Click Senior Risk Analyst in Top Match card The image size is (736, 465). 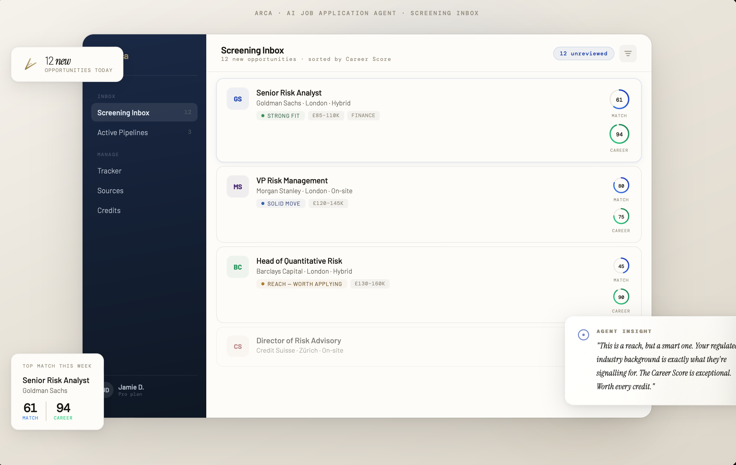pos(56,380)
